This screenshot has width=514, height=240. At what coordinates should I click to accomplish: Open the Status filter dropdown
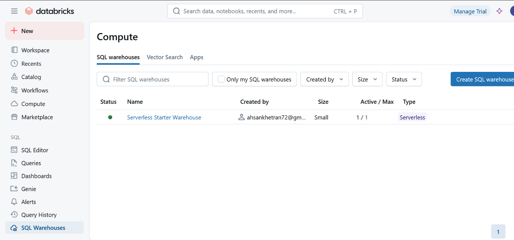pos(404,79)
